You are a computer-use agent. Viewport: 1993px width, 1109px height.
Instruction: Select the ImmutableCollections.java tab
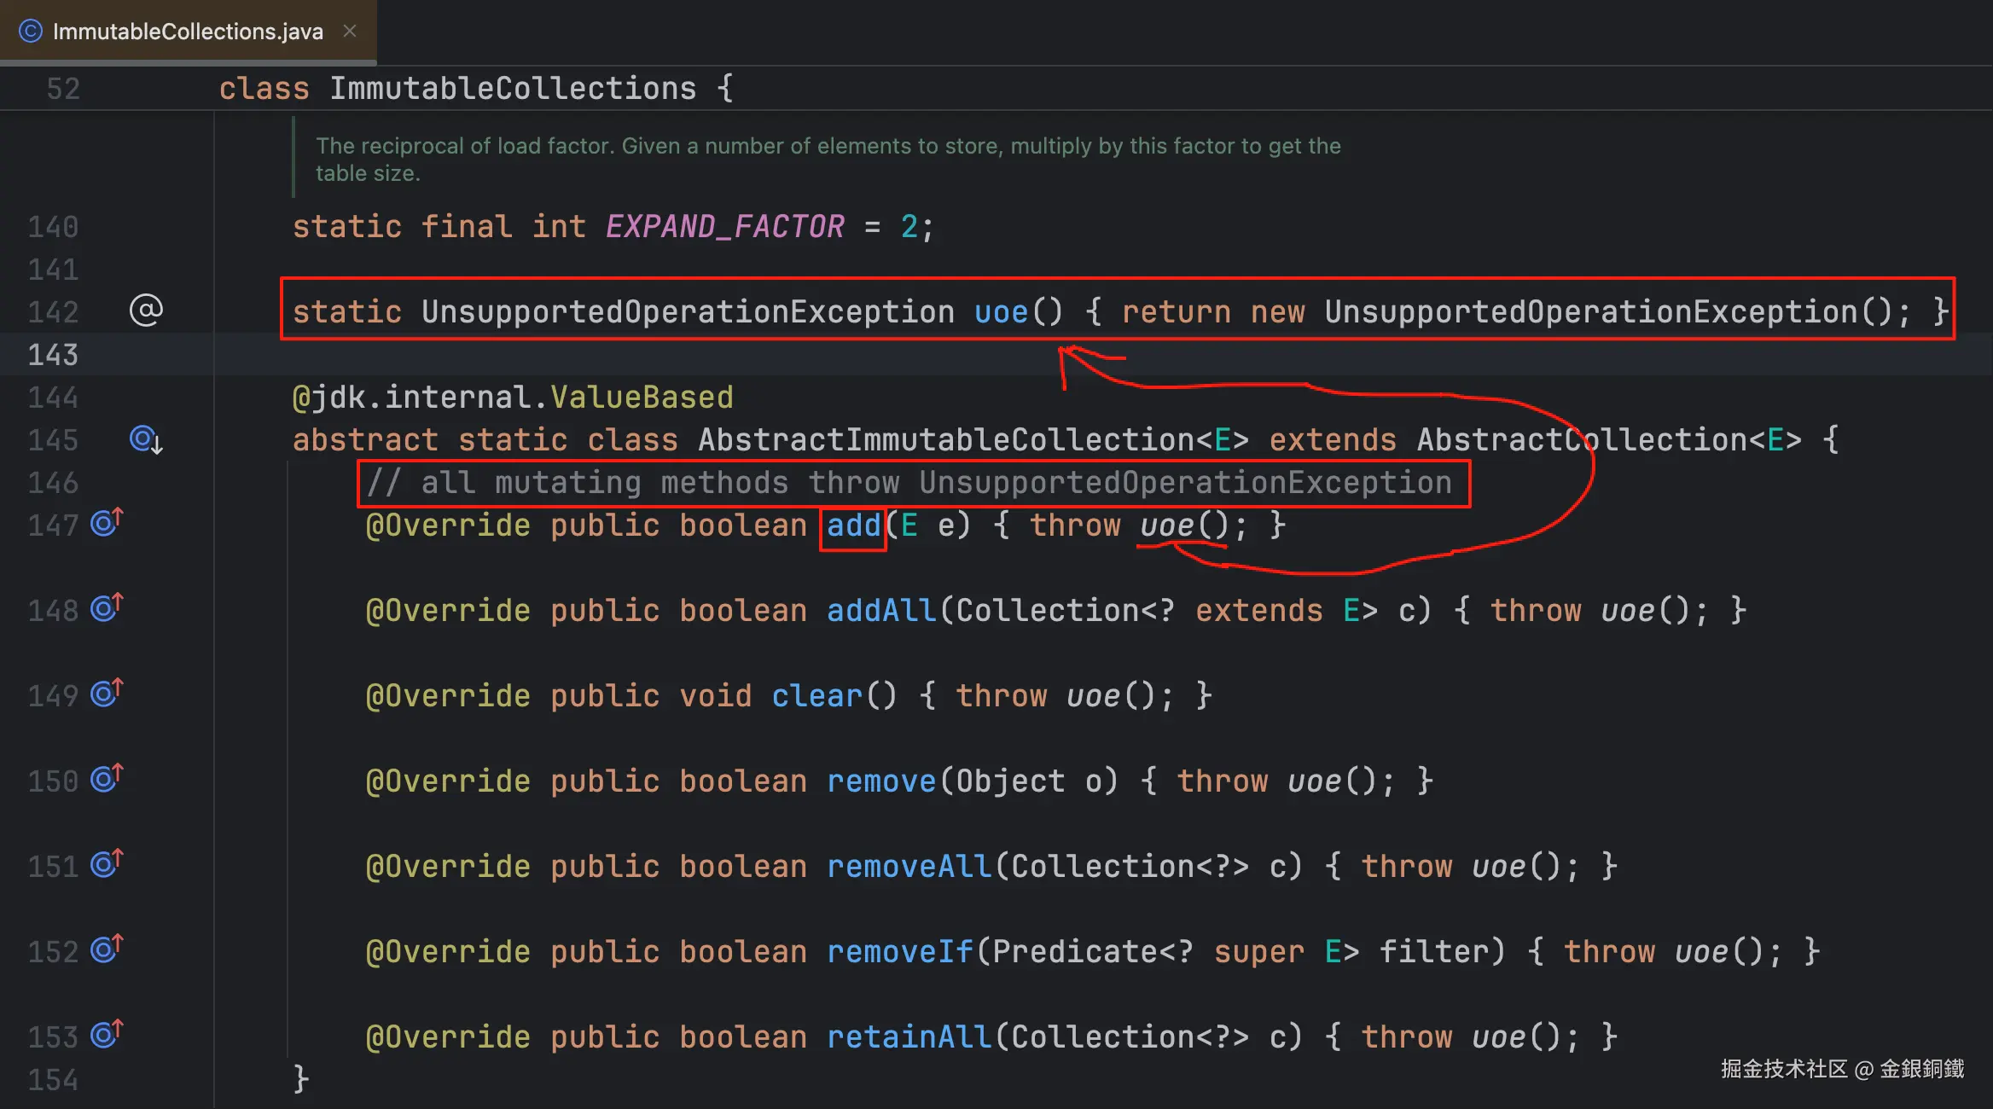click(188, 32)
